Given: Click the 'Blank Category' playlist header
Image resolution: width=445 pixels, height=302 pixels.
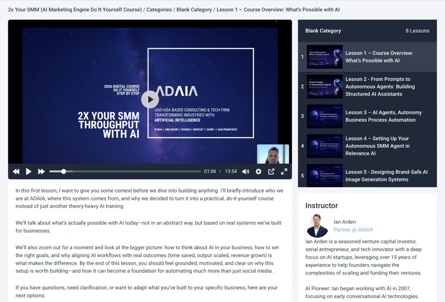Looking at the screenshot, I should point(323,31).
